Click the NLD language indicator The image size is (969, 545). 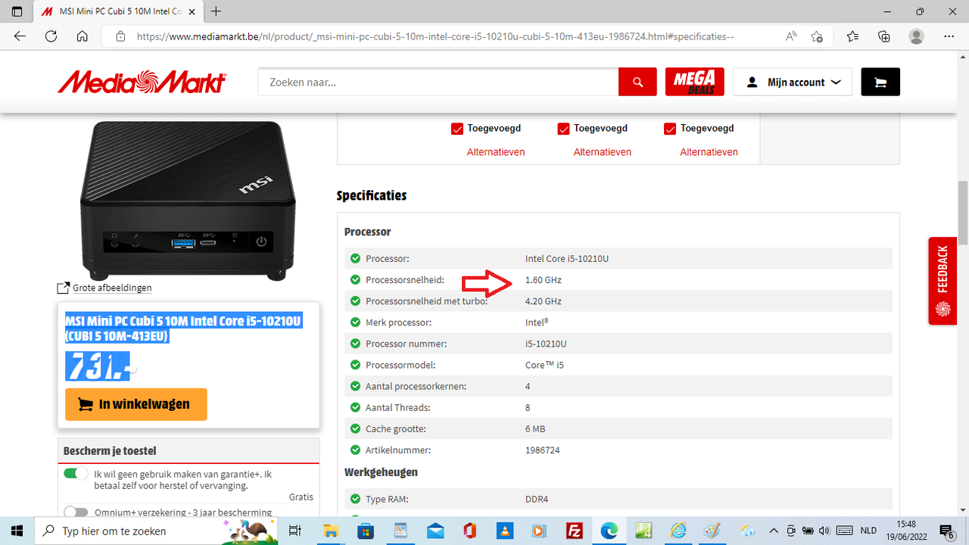pyautogui.click(x=869, y=531)
